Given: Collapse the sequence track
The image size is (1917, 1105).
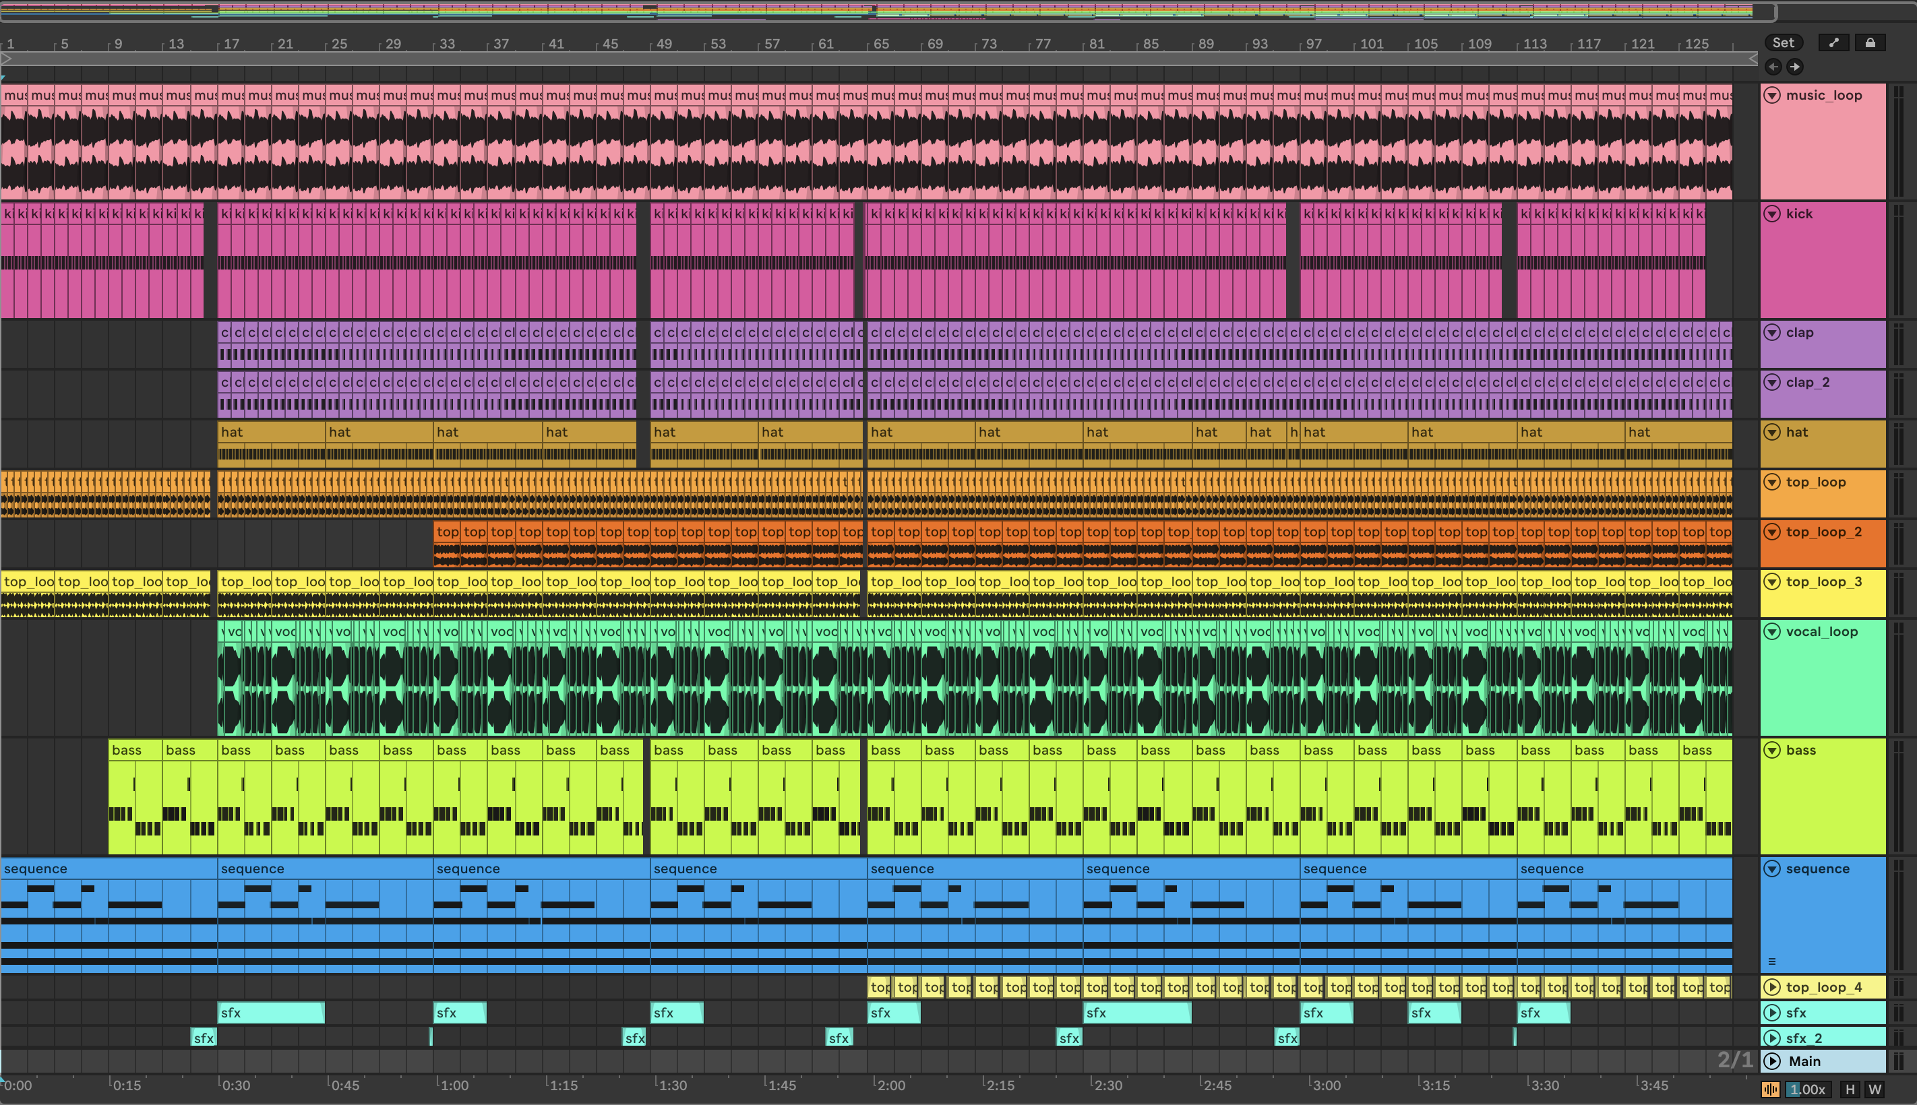Looking at the screenshot, I should pyautogui.click(x=1772, y=869).
